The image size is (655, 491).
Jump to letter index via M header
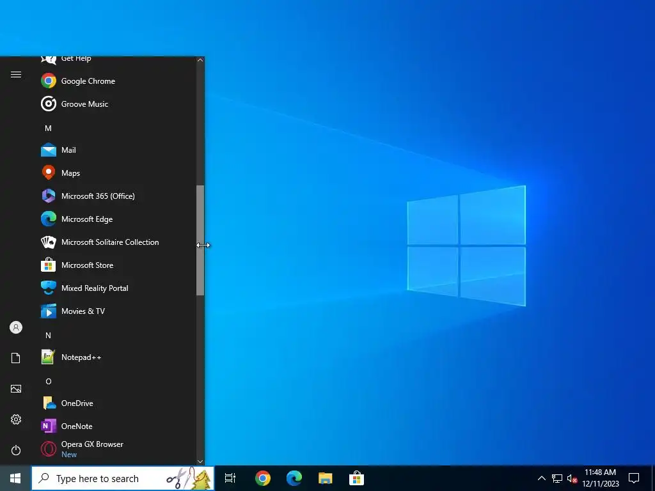(x=48, y=128)
